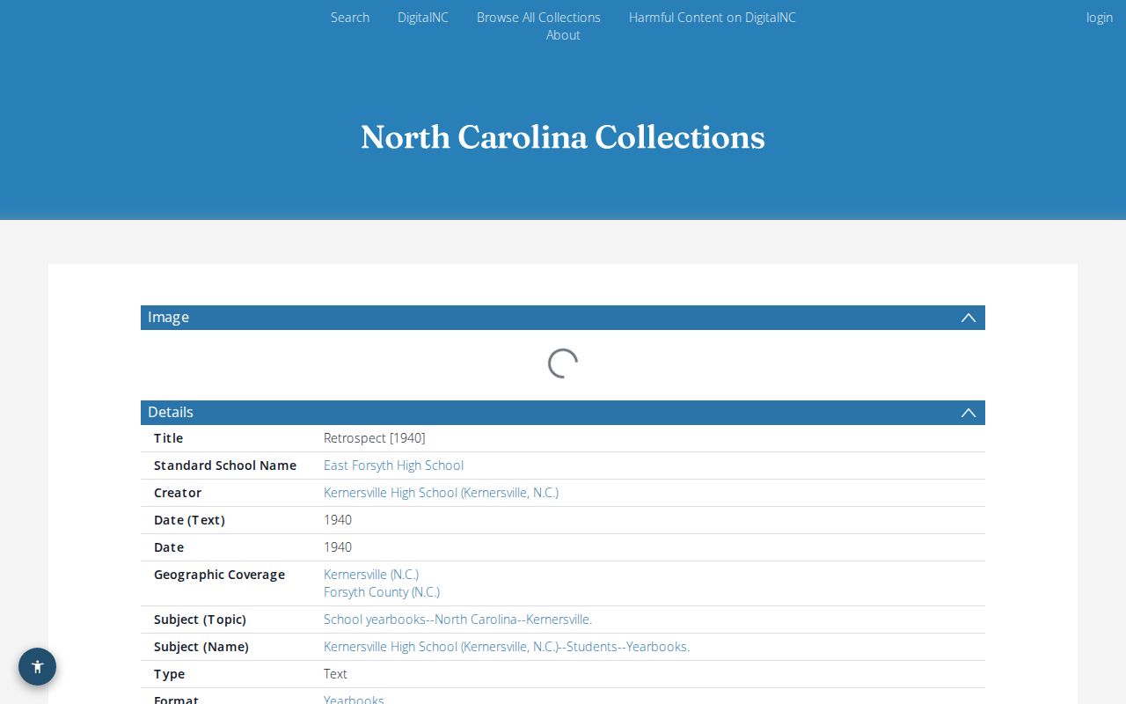Select the title text Retrospect [1940]

(x=375, y=438)
